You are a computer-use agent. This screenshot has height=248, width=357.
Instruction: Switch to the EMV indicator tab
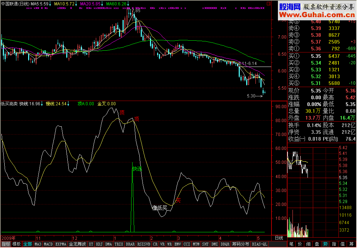pyautogui.click(x=177, y=244)
